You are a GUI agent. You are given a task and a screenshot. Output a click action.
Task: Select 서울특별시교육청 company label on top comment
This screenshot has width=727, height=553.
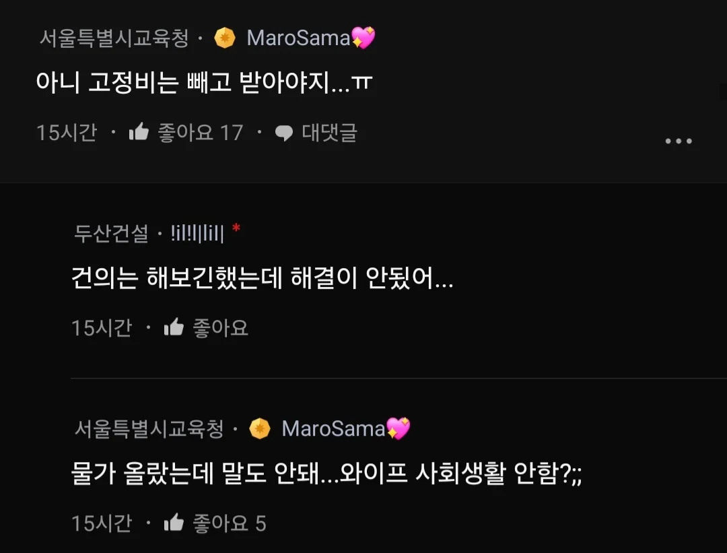point(114,38)
